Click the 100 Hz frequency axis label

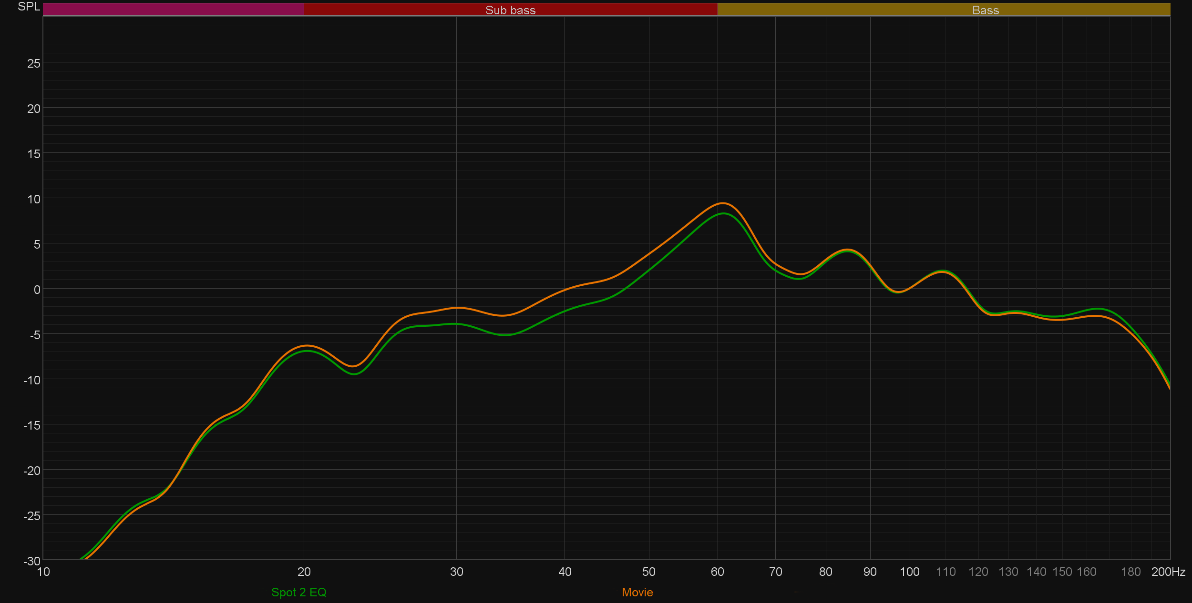(x=909, y=572)
